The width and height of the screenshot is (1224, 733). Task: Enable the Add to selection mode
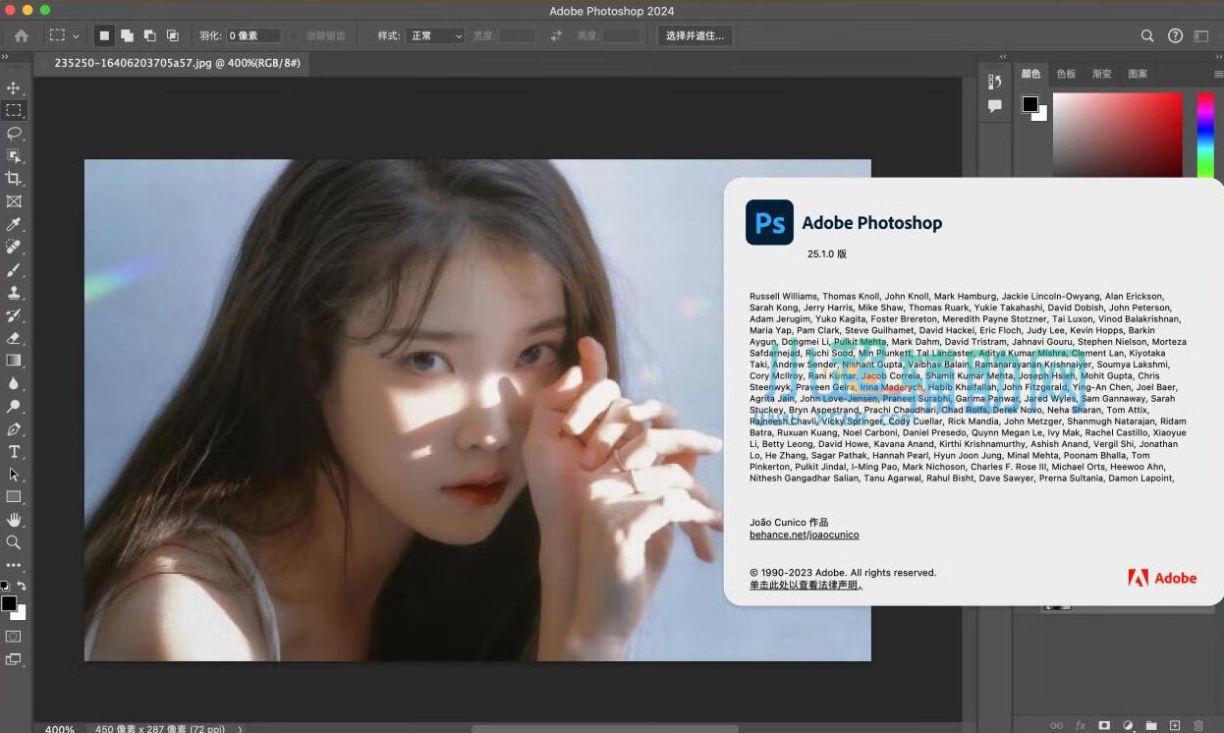coord(127,35)
